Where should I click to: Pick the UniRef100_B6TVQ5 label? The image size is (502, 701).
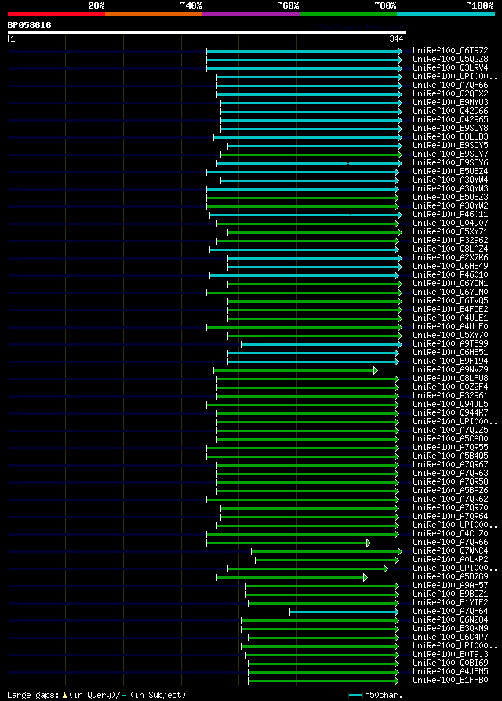pos(450,301)
